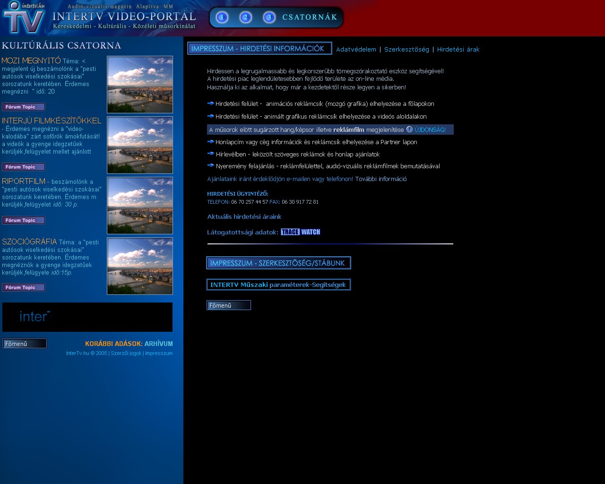Open További információ link
Viewport: 605px width, 484px height.
381,179
